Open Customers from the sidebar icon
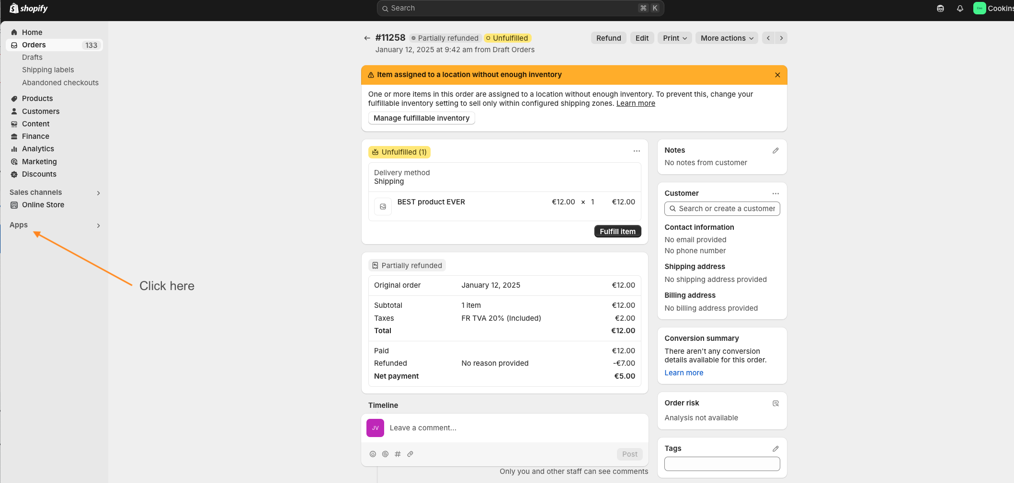Screen dimensions: 1014x483 click(x=14, y=111)
